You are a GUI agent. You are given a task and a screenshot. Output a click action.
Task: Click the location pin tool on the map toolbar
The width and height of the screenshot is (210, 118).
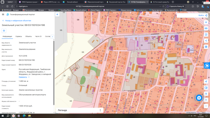pyautogui.click(x=206, y=22)
